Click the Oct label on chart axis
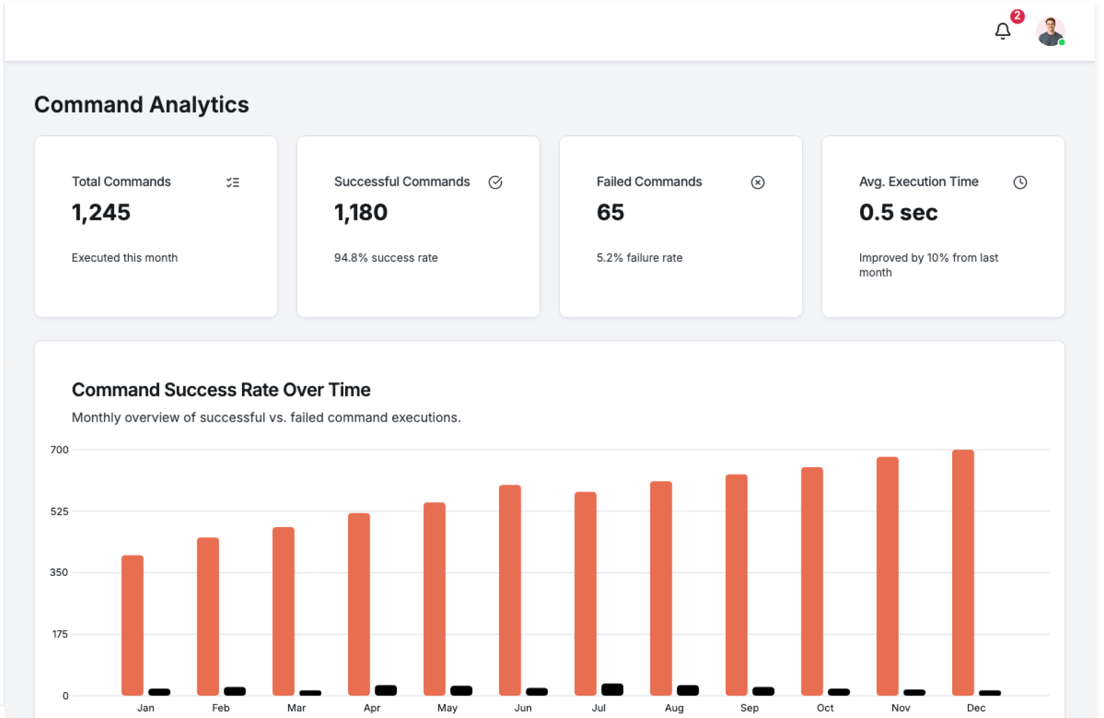Viewport: 1104px width, 718px height. 825,708
